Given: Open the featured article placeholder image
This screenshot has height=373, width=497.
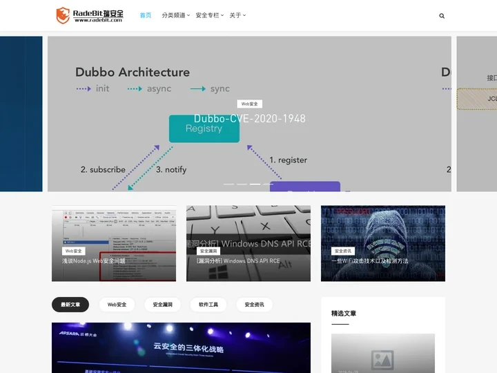Looking at the screenshot, I should [383, 353].
